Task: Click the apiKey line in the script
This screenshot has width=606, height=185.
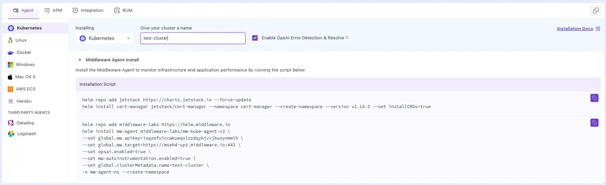Action: [163, 138]
